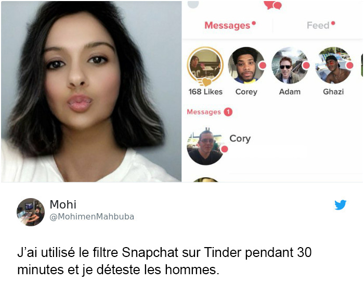Image resolution: width=364 pixels, height=294 pixels.
Task: Click Cory's message avatar
Action: pos(205,146)
